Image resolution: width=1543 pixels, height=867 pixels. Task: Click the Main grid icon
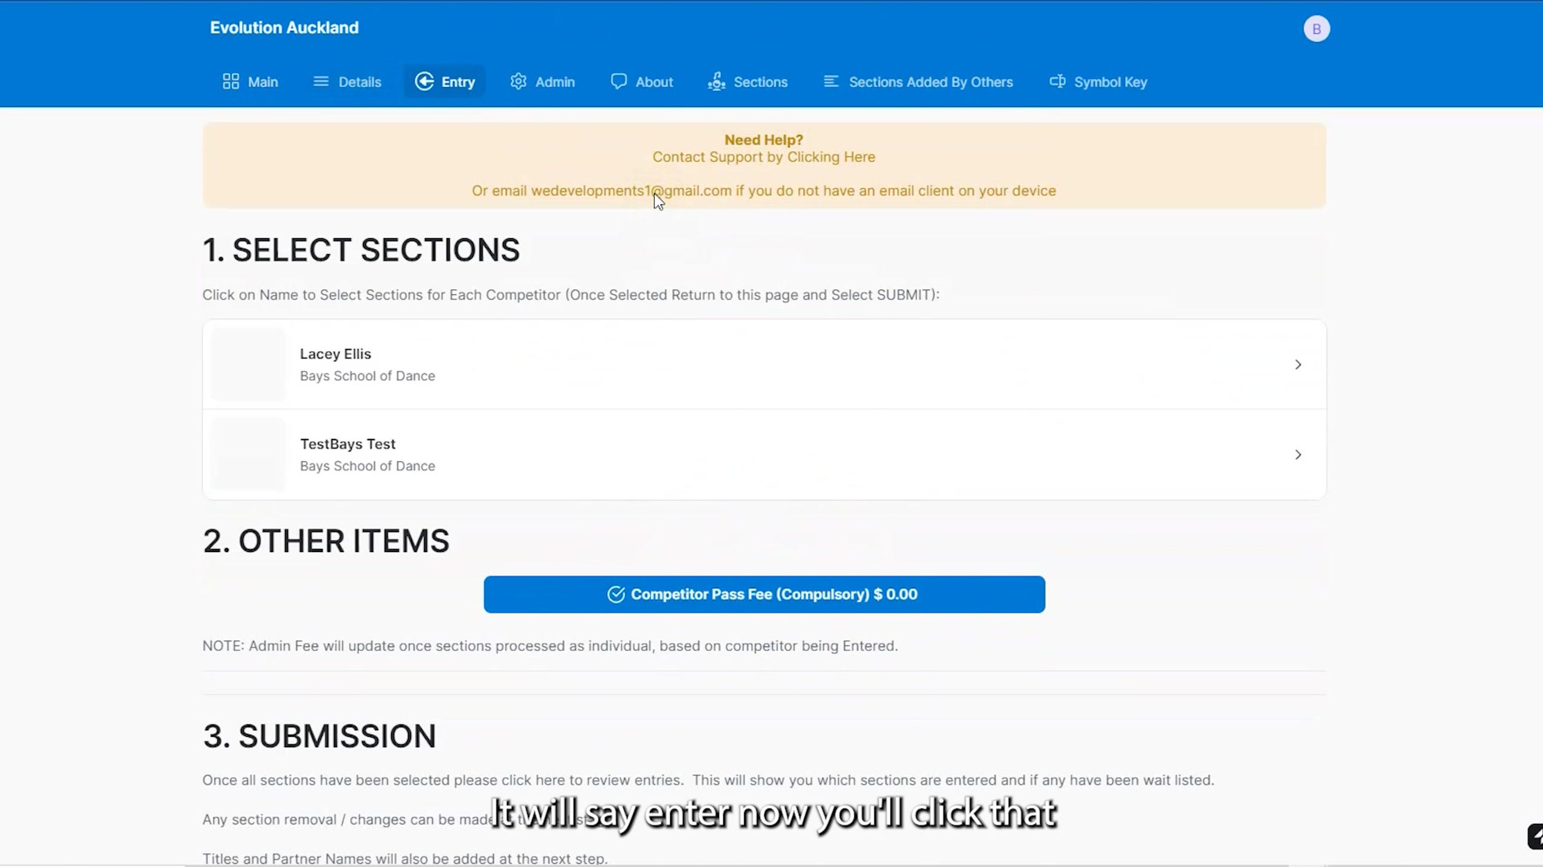tap(230, 81)
